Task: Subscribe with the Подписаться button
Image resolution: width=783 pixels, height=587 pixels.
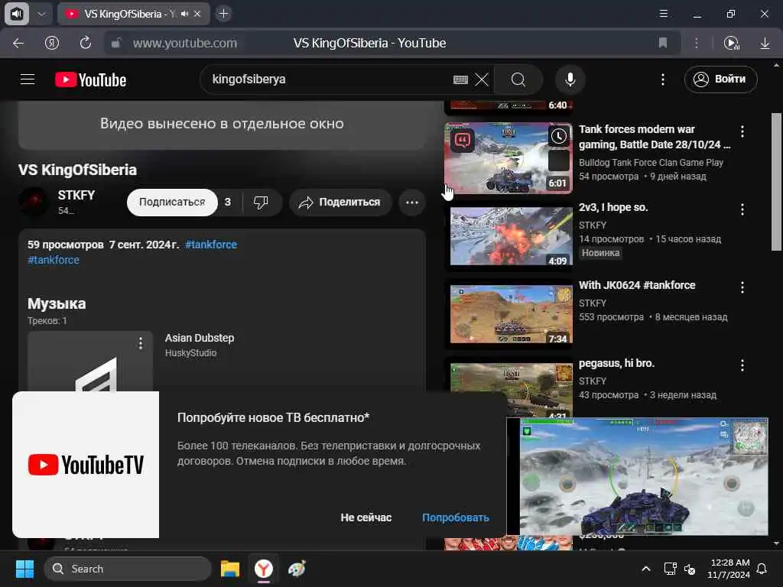Action: point(172,202)
